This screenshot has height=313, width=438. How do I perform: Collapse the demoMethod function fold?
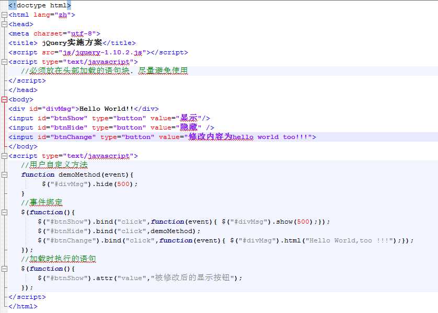(x=4, y=175)
